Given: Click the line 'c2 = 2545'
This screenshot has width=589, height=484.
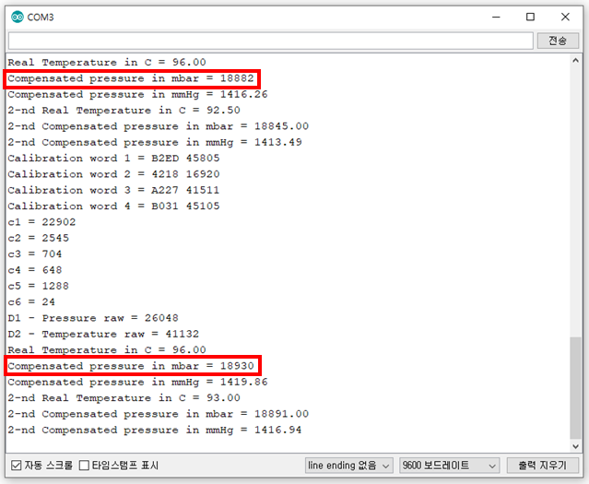Looking at the screenshot, I should pyautogui.click(x=39, y=238).
